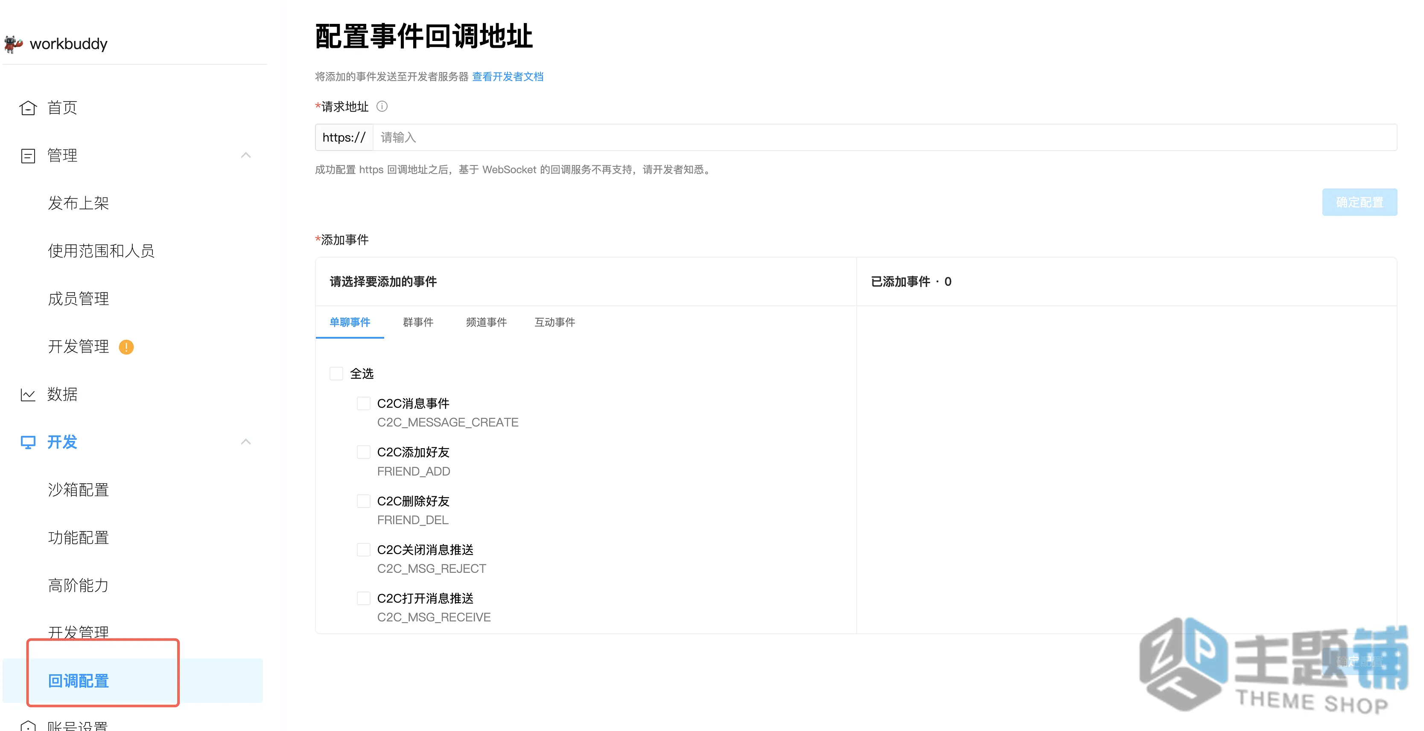The width and height of the screenshot is (1424, 731).
Task: Click the chart icon beside 数据
Action: click(28, 395)
